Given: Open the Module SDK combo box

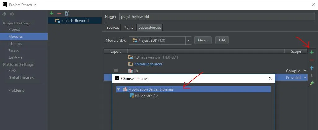Looking at the screenshot, I should point(160,40).
